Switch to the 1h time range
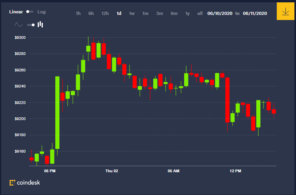 point(78,13)
